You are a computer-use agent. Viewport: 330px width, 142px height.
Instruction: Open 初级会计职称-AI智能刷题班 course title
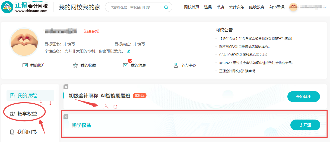[x=100, y=95]
